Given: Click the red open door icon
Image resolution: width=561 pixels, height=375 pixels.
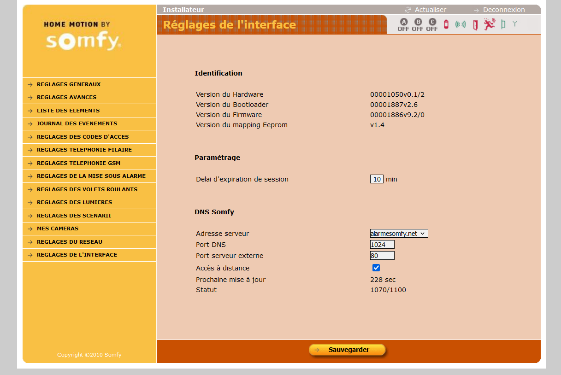Looking at the screenshot, I should click(x=475, y=25).
